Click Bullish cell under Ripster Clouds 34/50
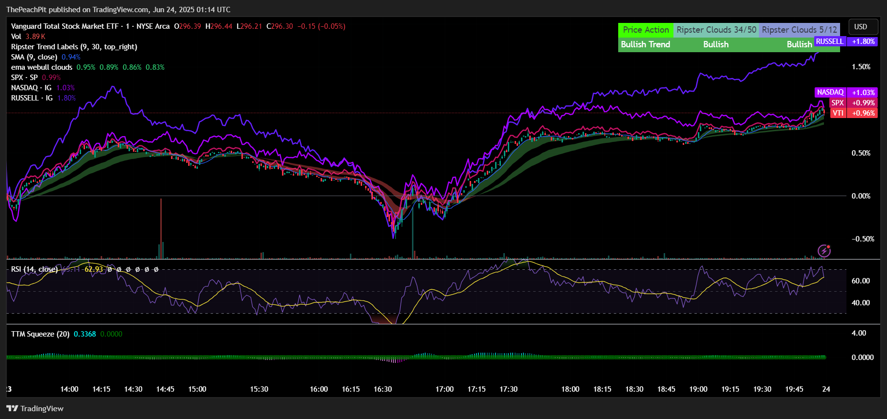The height and width of the screenshot is (419, 887). [x=716, y=44]
